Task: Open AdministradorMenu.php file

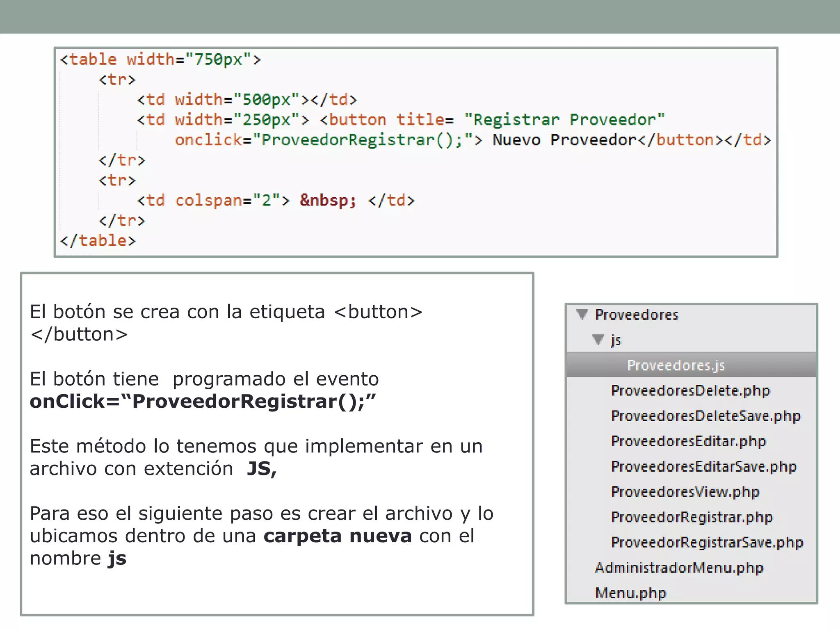Action: tap(679, 568)
